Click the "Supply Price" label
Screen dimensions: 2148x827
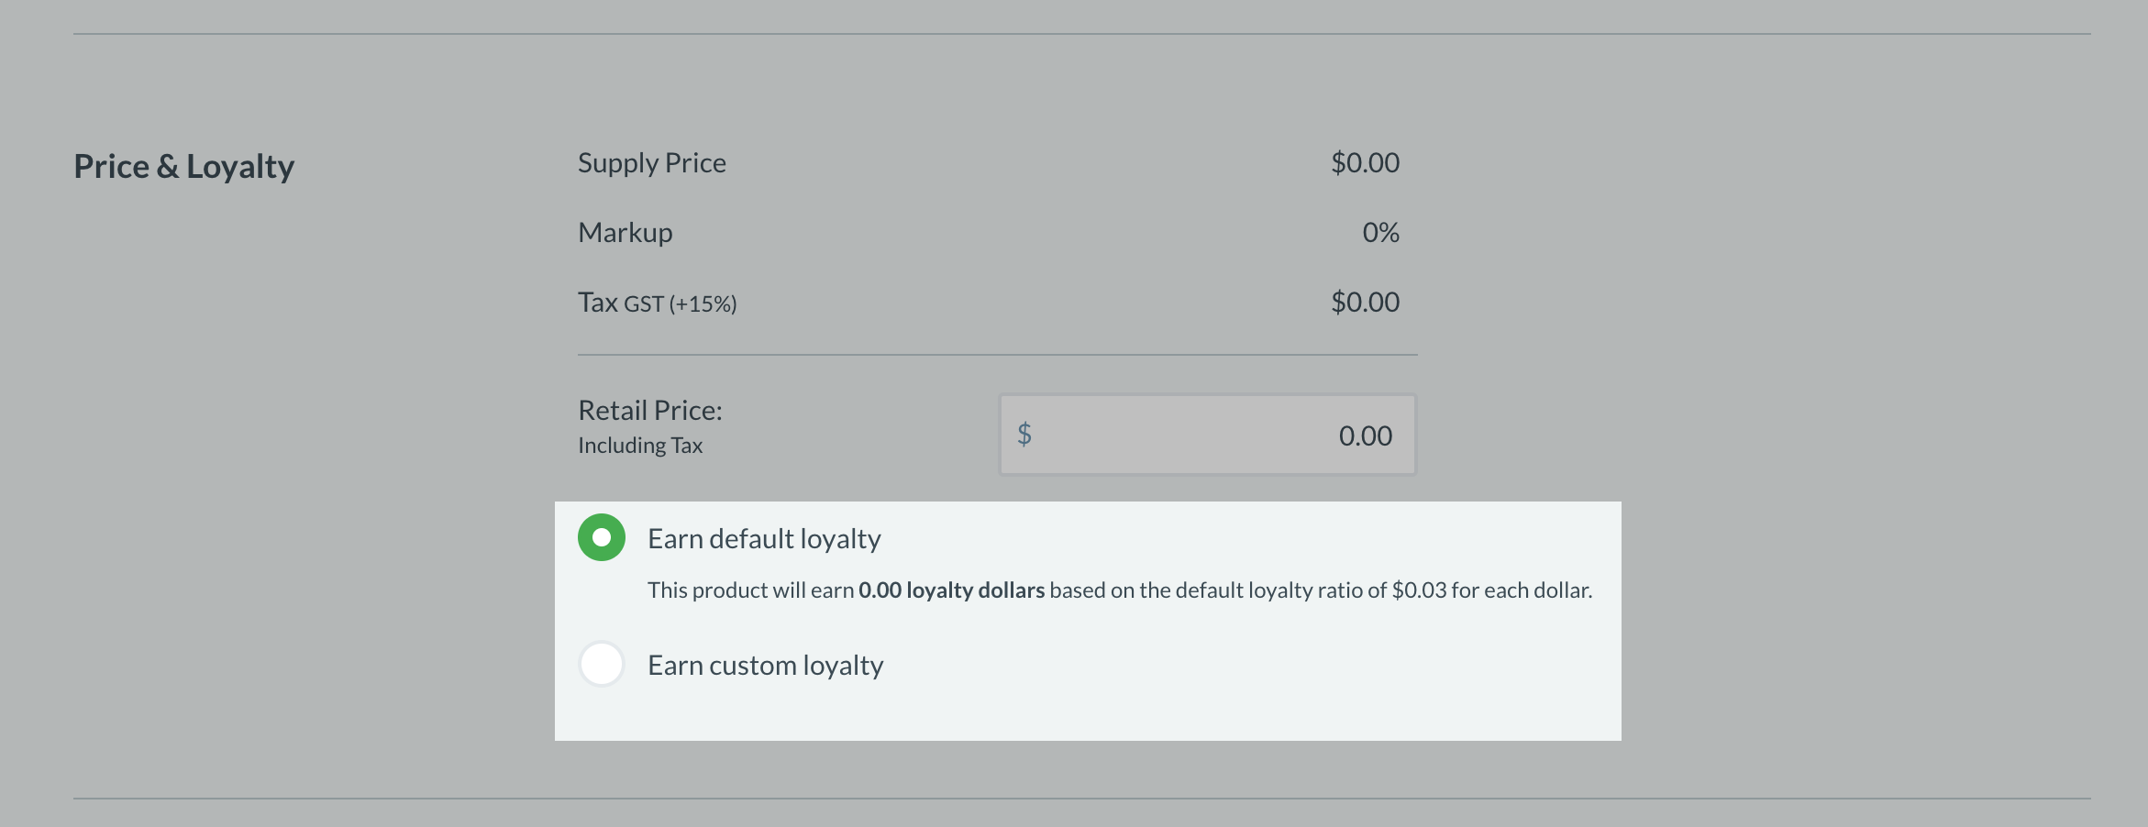pos(651,163)
